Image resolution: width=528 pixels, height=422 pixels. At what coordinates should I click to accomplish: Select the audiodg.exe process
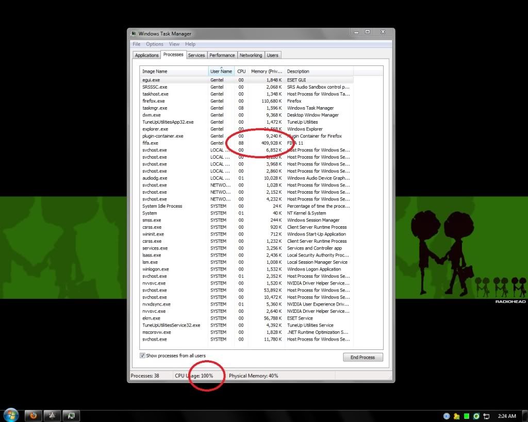(247, 178)
